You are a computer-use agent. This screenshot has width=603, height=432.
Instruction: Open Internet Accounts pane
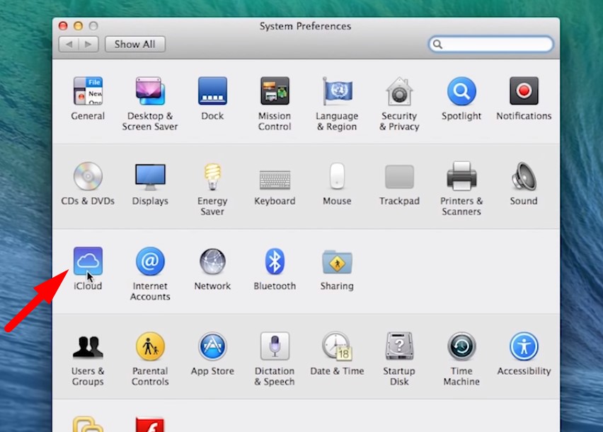[150, 262]
